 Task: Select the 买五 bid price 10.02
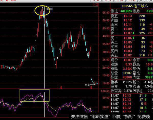128,55
